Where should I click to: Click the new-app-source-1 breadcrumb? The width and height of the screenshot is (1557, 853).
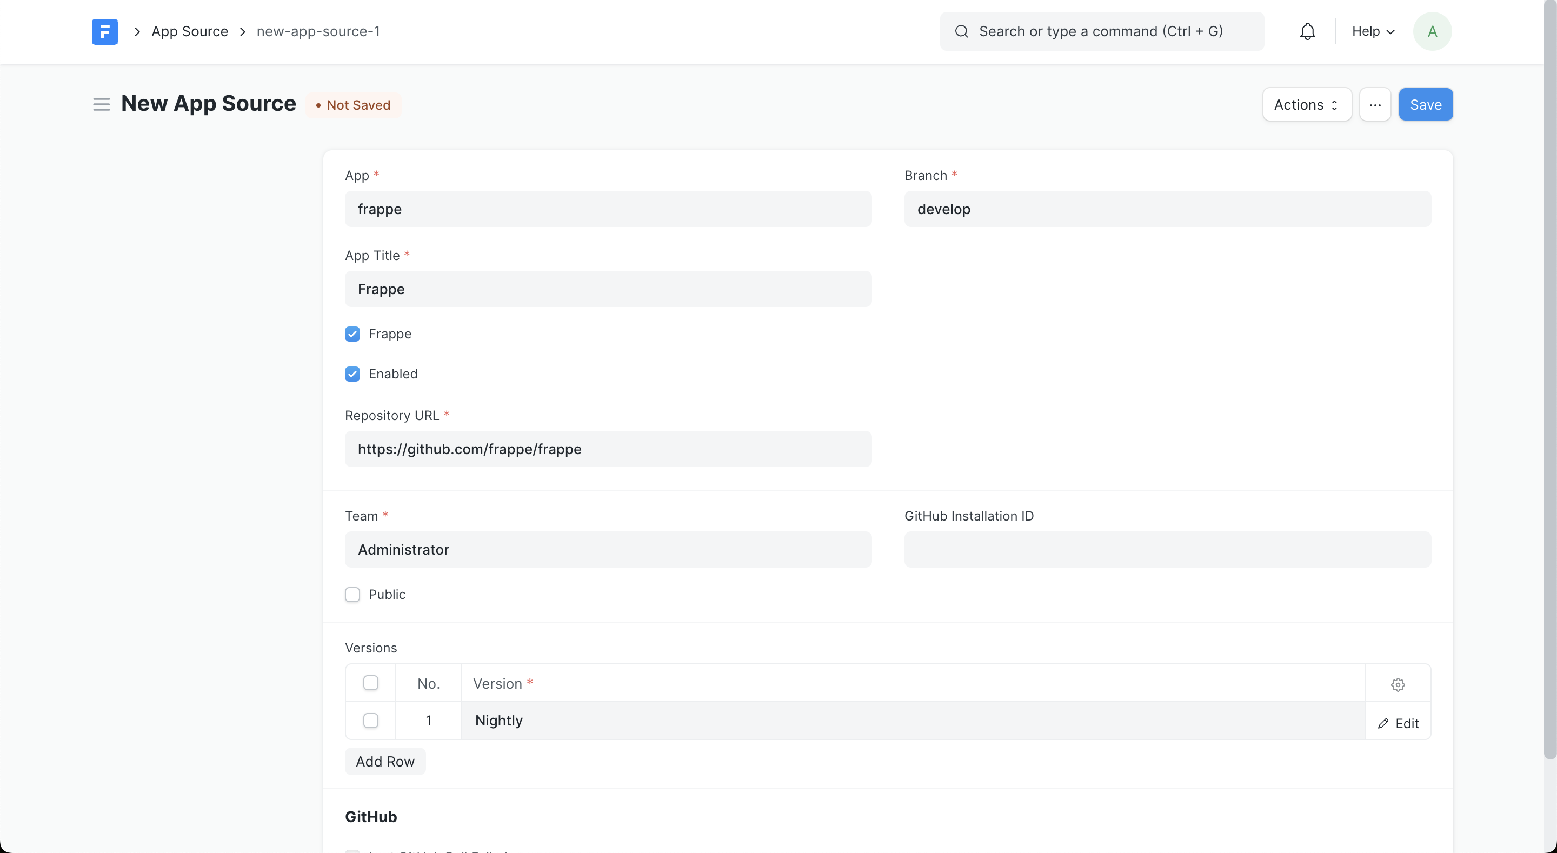coord(318,31)
